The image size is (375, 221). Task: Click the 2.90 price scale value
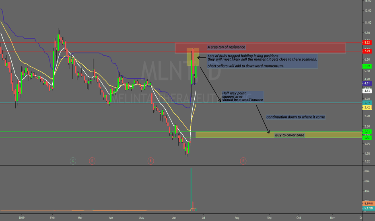(x=367, y=116)
